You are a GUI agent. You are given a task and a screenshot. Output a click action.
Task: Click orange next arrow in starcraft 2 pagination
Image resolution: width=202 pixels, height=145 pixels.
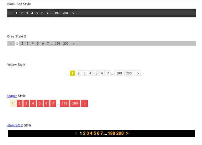(127, 133)
